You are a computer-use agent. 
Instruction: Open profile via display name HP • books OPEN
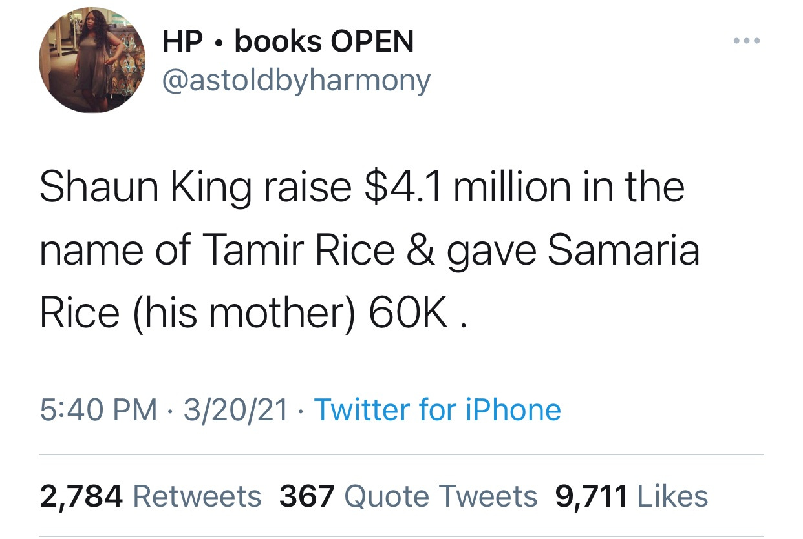(288, 42)
